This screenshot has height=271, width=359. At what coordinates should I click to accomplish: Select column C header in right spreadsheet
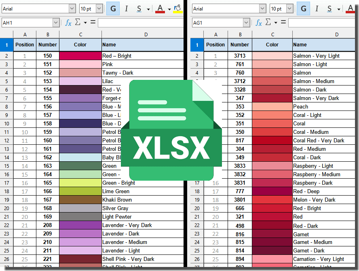pos(272,35)
